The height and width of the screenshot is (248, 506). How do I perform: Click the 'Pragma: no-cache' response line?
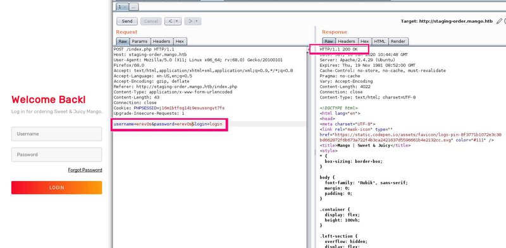340,76
